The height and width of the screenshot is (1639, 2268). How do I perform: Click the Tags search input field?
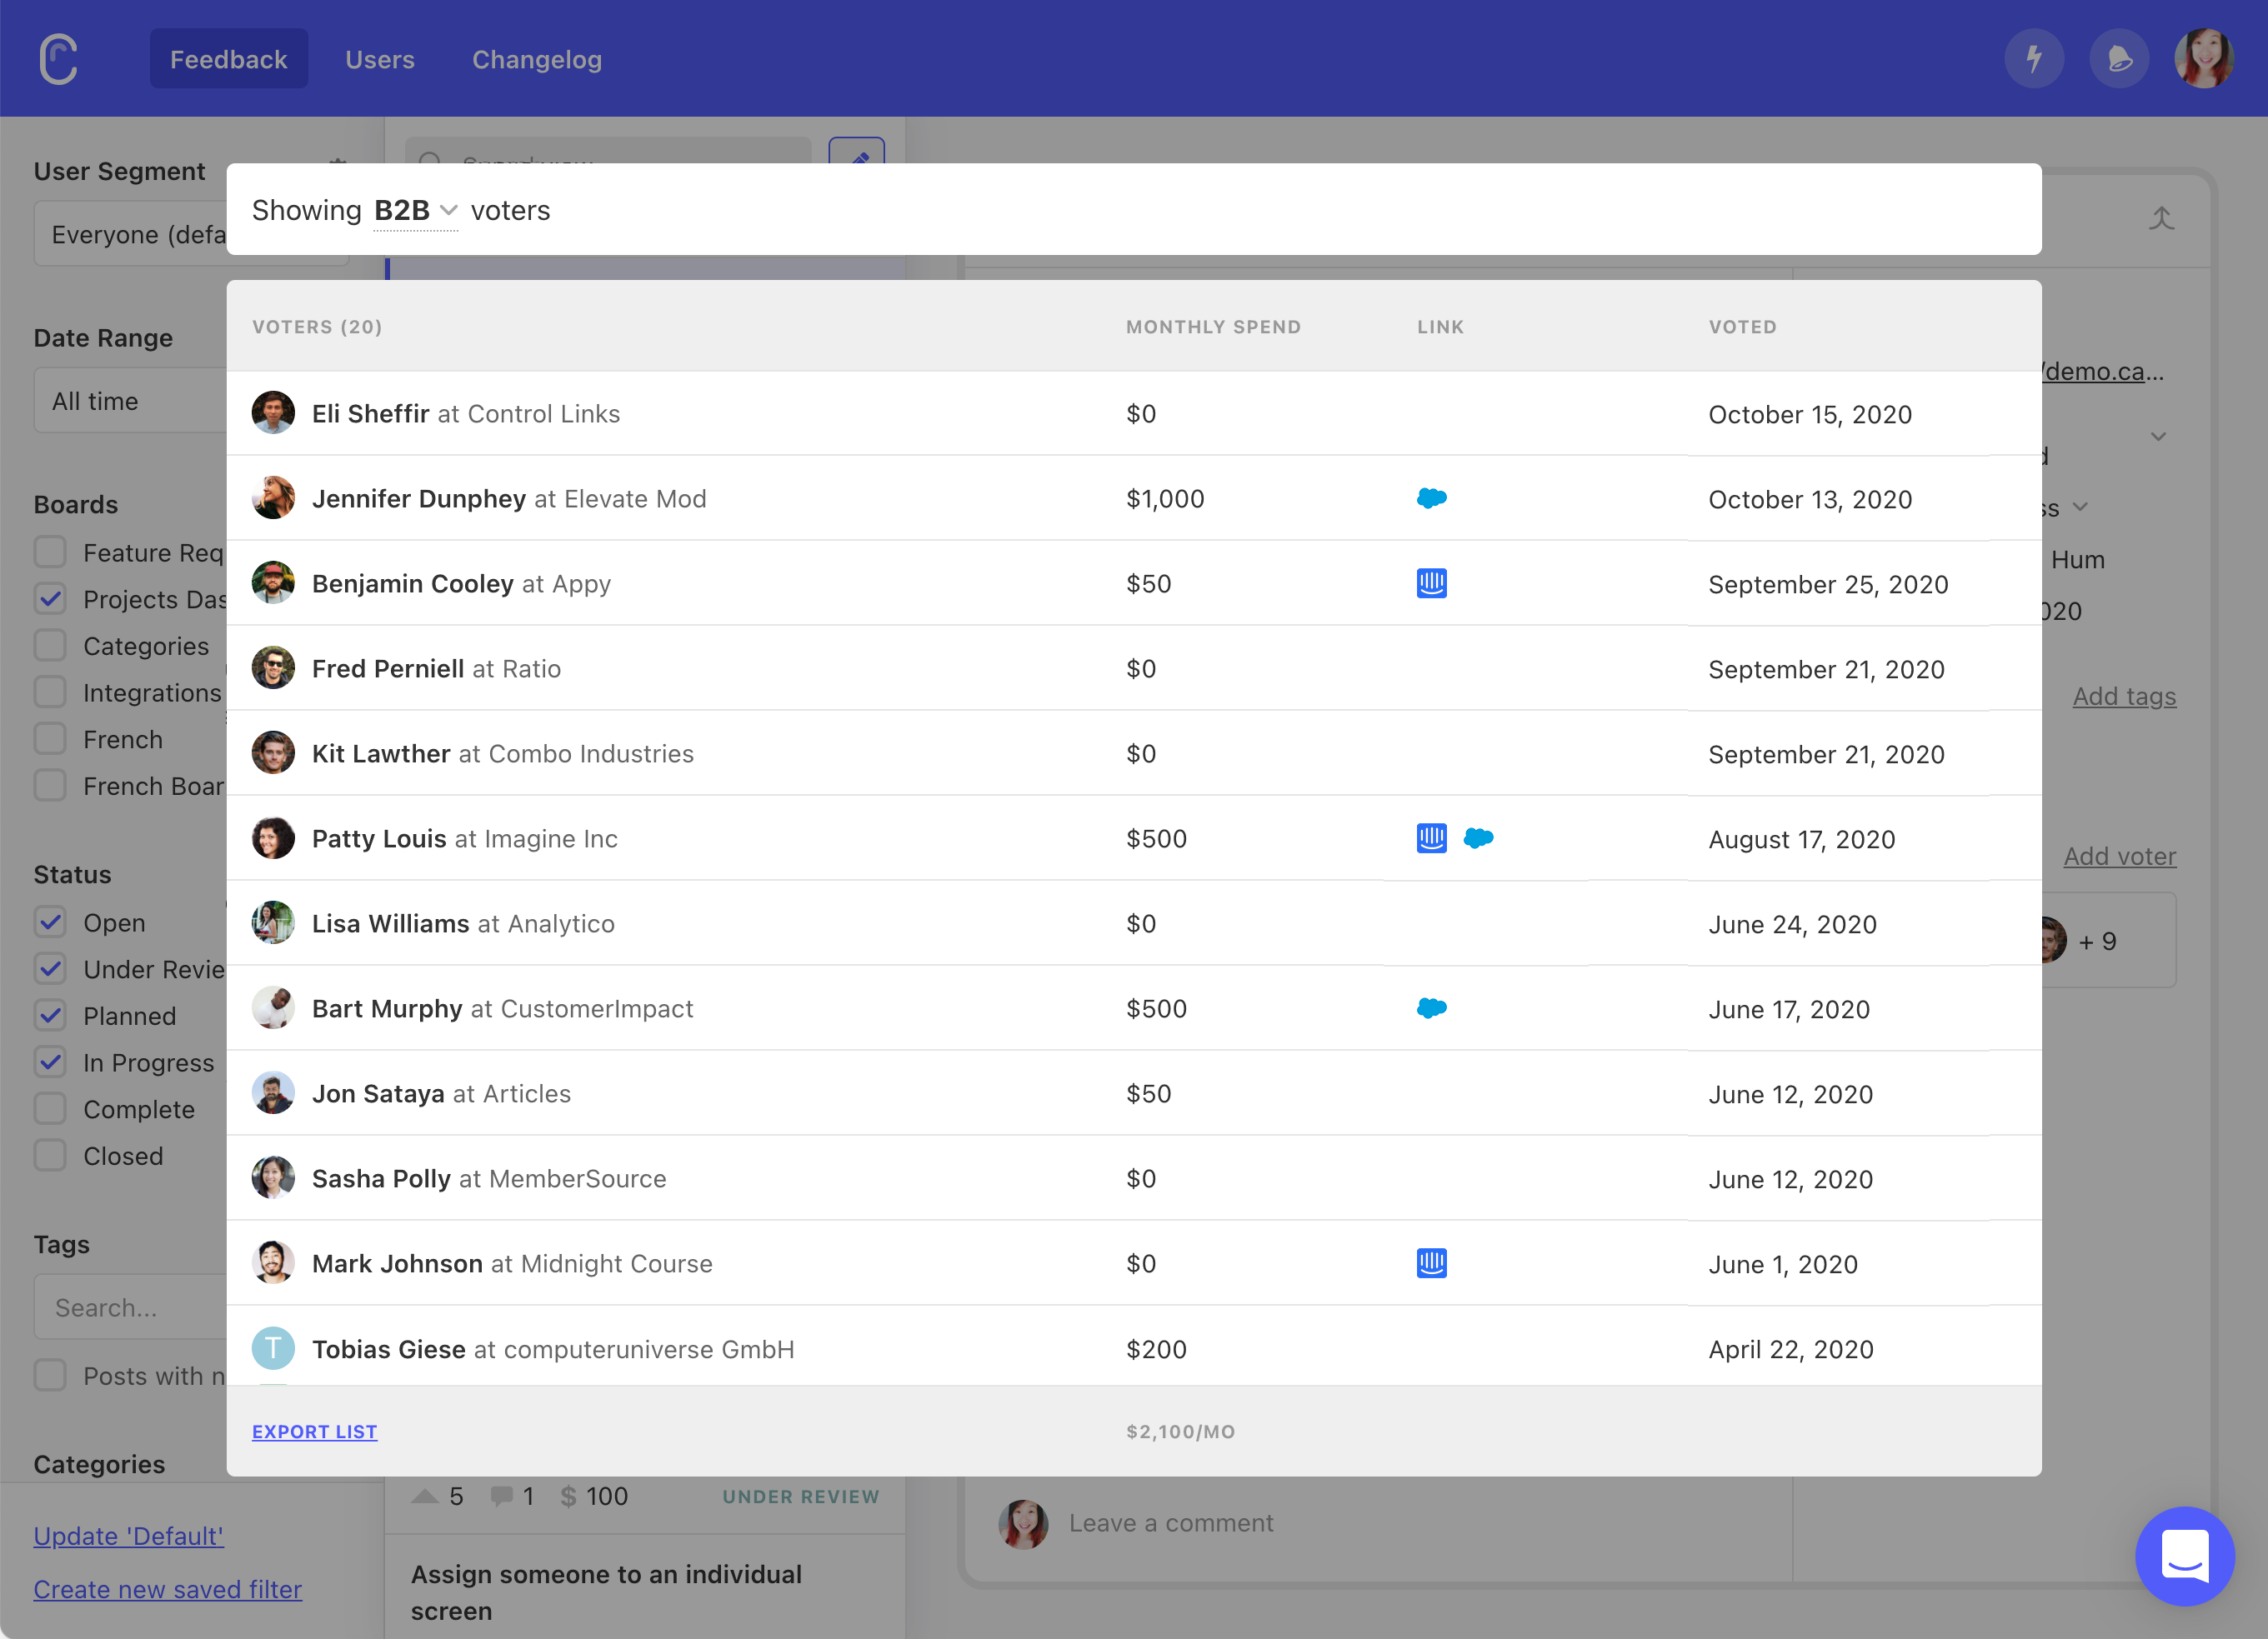point(131,1307)
